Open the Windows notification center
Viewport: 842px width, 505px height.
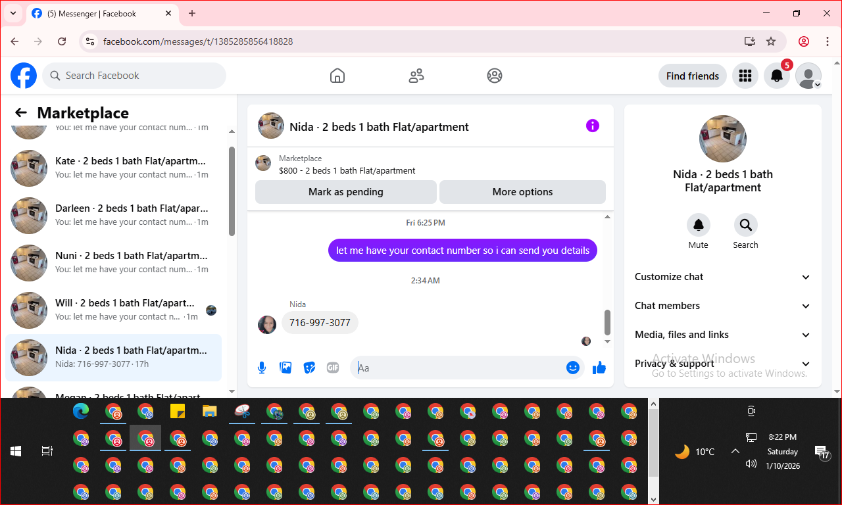822,452
